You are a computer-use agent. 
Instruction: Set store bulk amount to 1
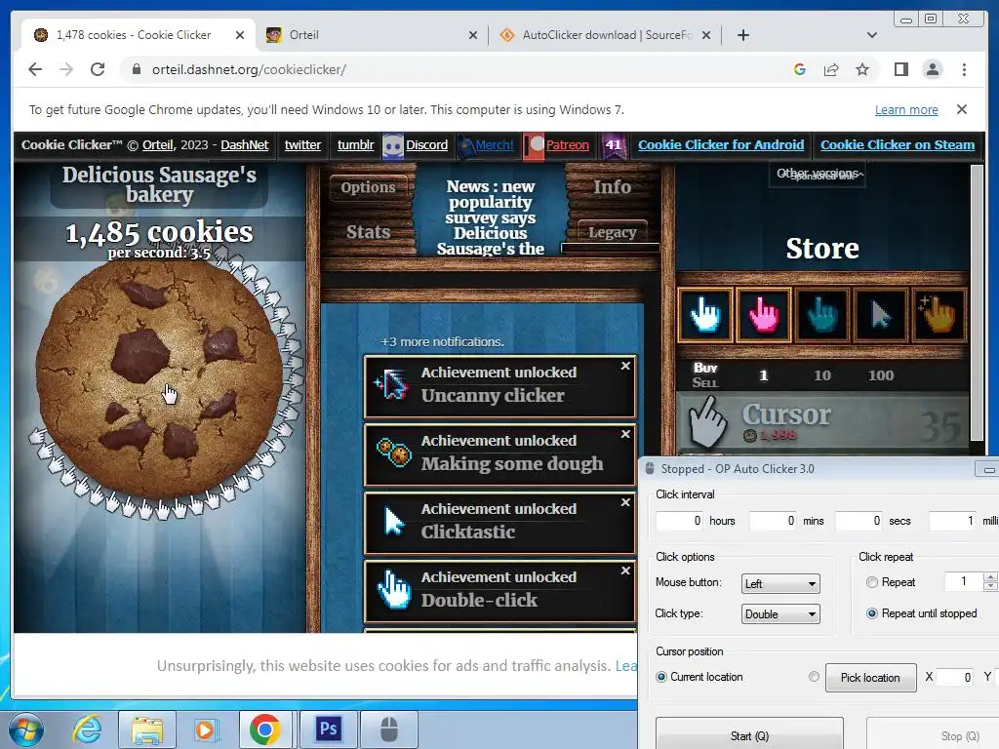[763, 375]
